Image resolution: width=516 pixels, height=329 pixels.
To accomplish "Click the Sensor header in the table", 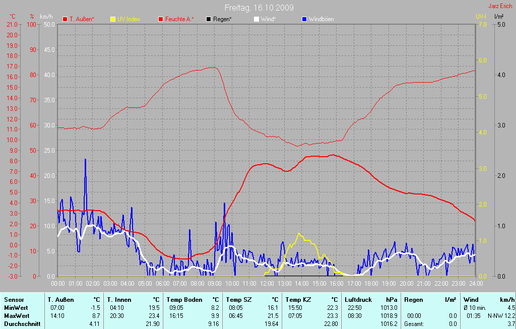I will pyautogui.click(x=14, y=300).
